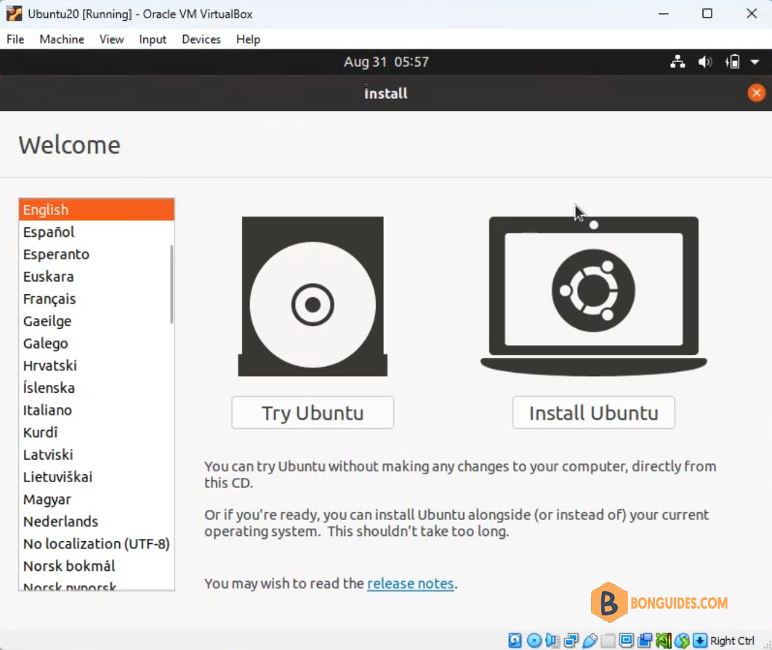Open the Help menu
This screenshot has width=772, height=650.
pos(248,39)
